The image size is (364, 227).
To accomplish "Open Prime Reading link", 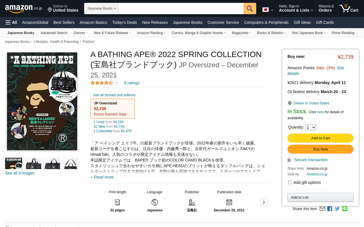I will 343,33.
